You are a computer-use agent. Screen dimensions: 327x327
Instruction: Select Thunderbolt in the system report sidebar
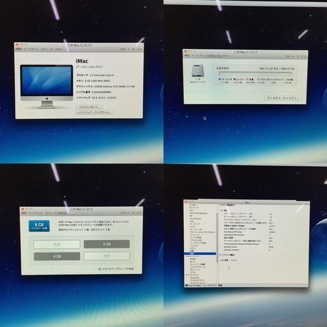[195, 218]
